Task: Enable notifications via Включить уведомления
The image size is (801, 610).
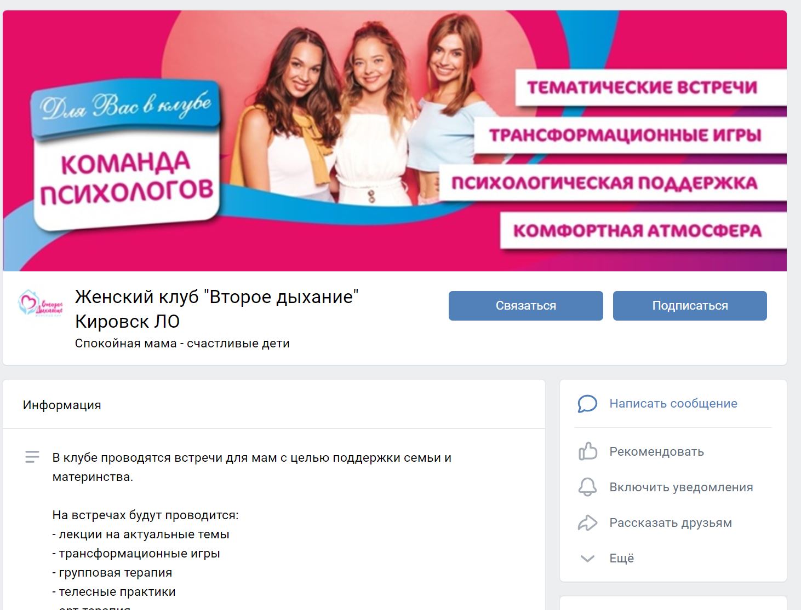Action: [681, 487]
